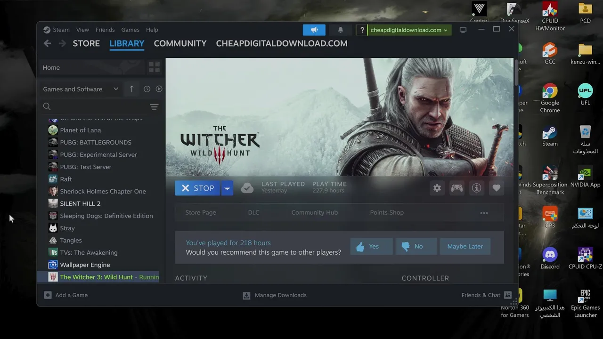Go forward with the right arrow
This screenshot has height=339, width=603.
pos(62,43)
